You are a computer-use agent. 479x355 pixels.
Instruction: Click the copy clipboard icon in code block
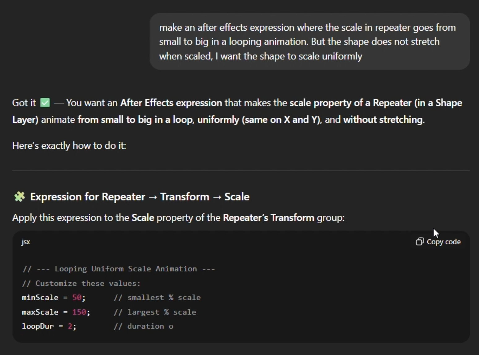(x=420, y=242)
